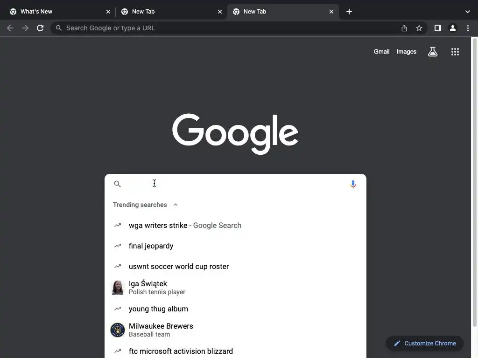
Task: Click Iga Świątek's photo thumbnail
Action: (x=117, y=287)
